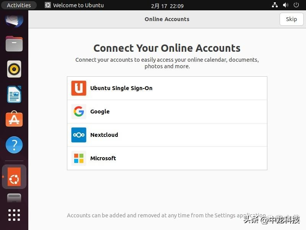Open the Help icon in the dock
This screenshot has width=306, height=230.
tap(14, 145)
